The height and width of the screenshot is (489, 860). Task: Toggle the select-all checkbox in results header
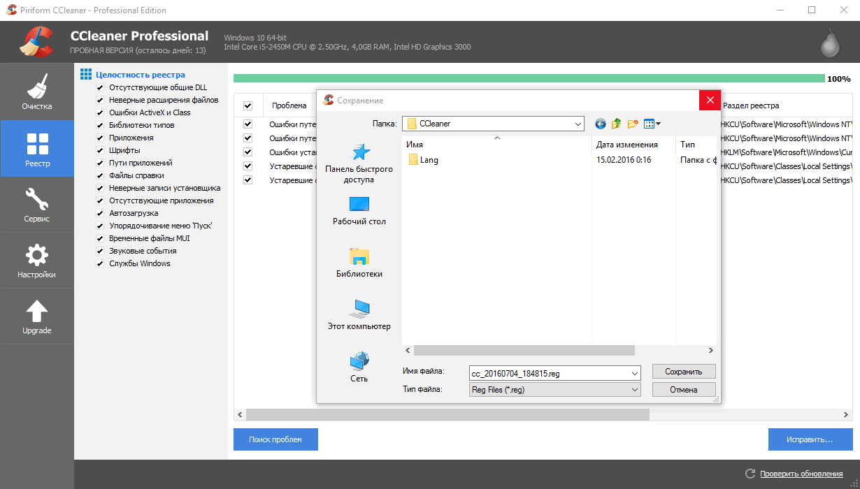coord(248,105)
